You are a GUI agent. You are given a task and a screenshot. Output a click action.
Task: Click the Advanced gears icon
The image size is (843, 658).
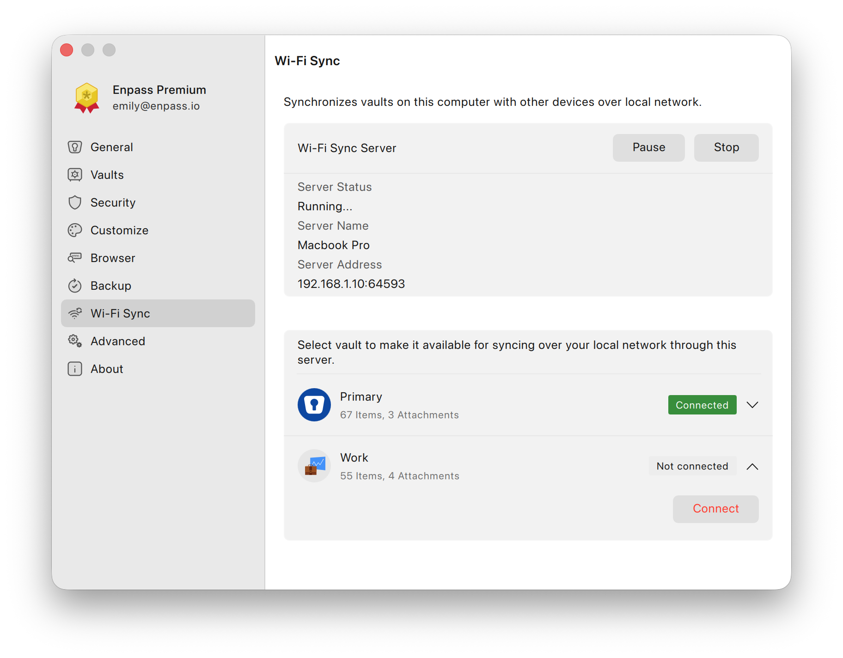pyautogui.click(x=75, y=341)
